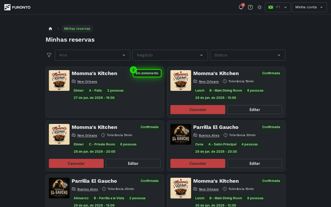This screenshot has height=207, width=331.
Task: Cancel the Parrilla El Gaucho 20:30 reservation
Action: click(x=198, y=164)
